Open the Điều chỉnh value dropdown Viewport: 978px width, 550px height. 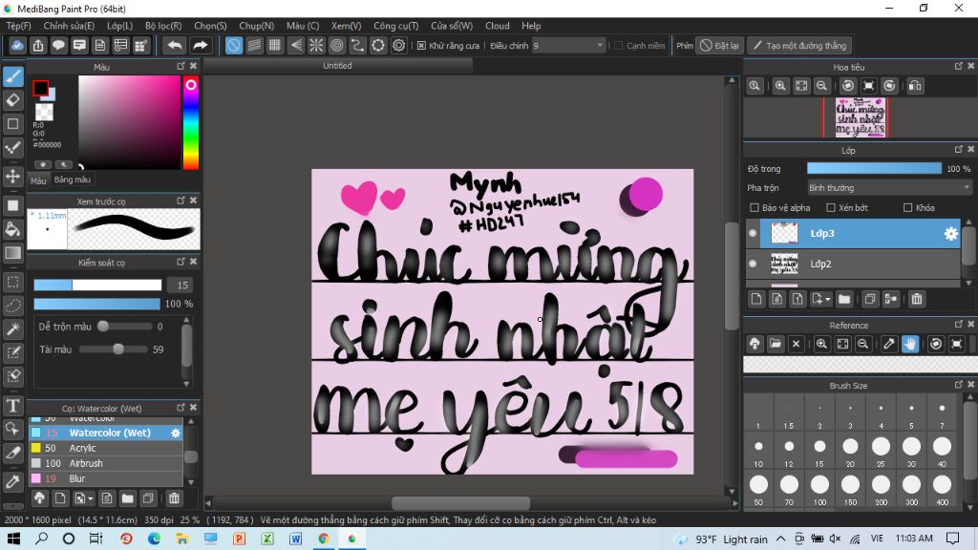pyautogui.click(x=569, y=46)
